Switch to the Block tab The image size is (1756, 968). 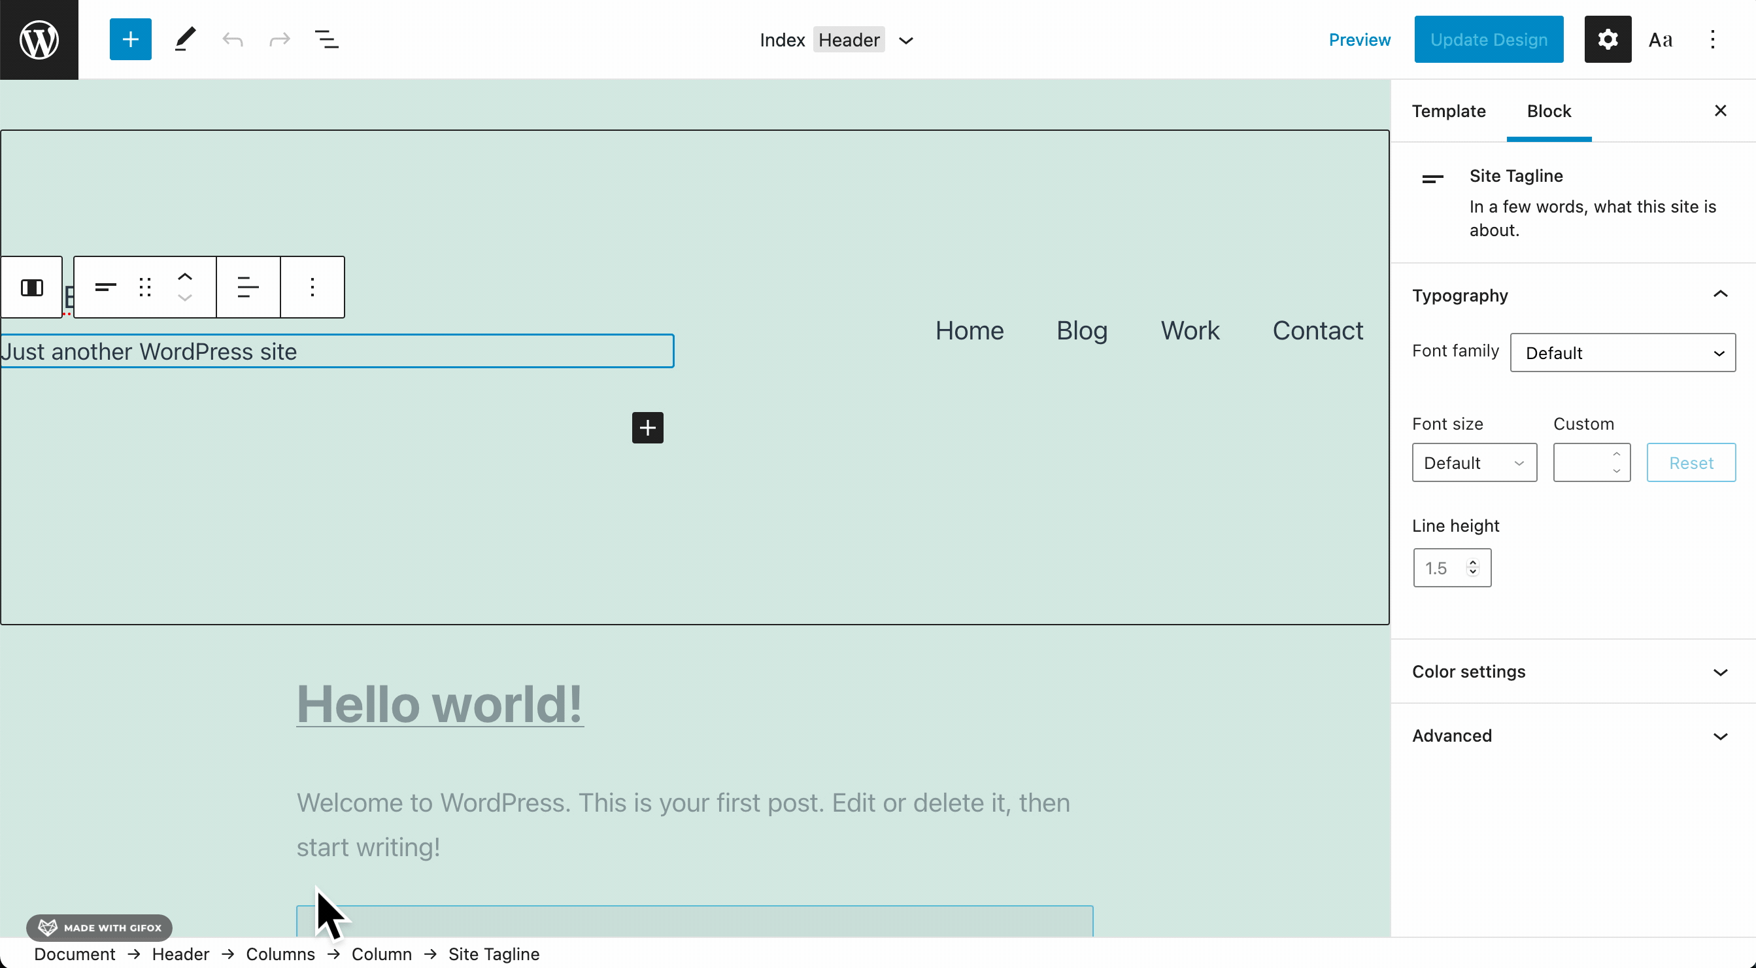pos(1548,111)
